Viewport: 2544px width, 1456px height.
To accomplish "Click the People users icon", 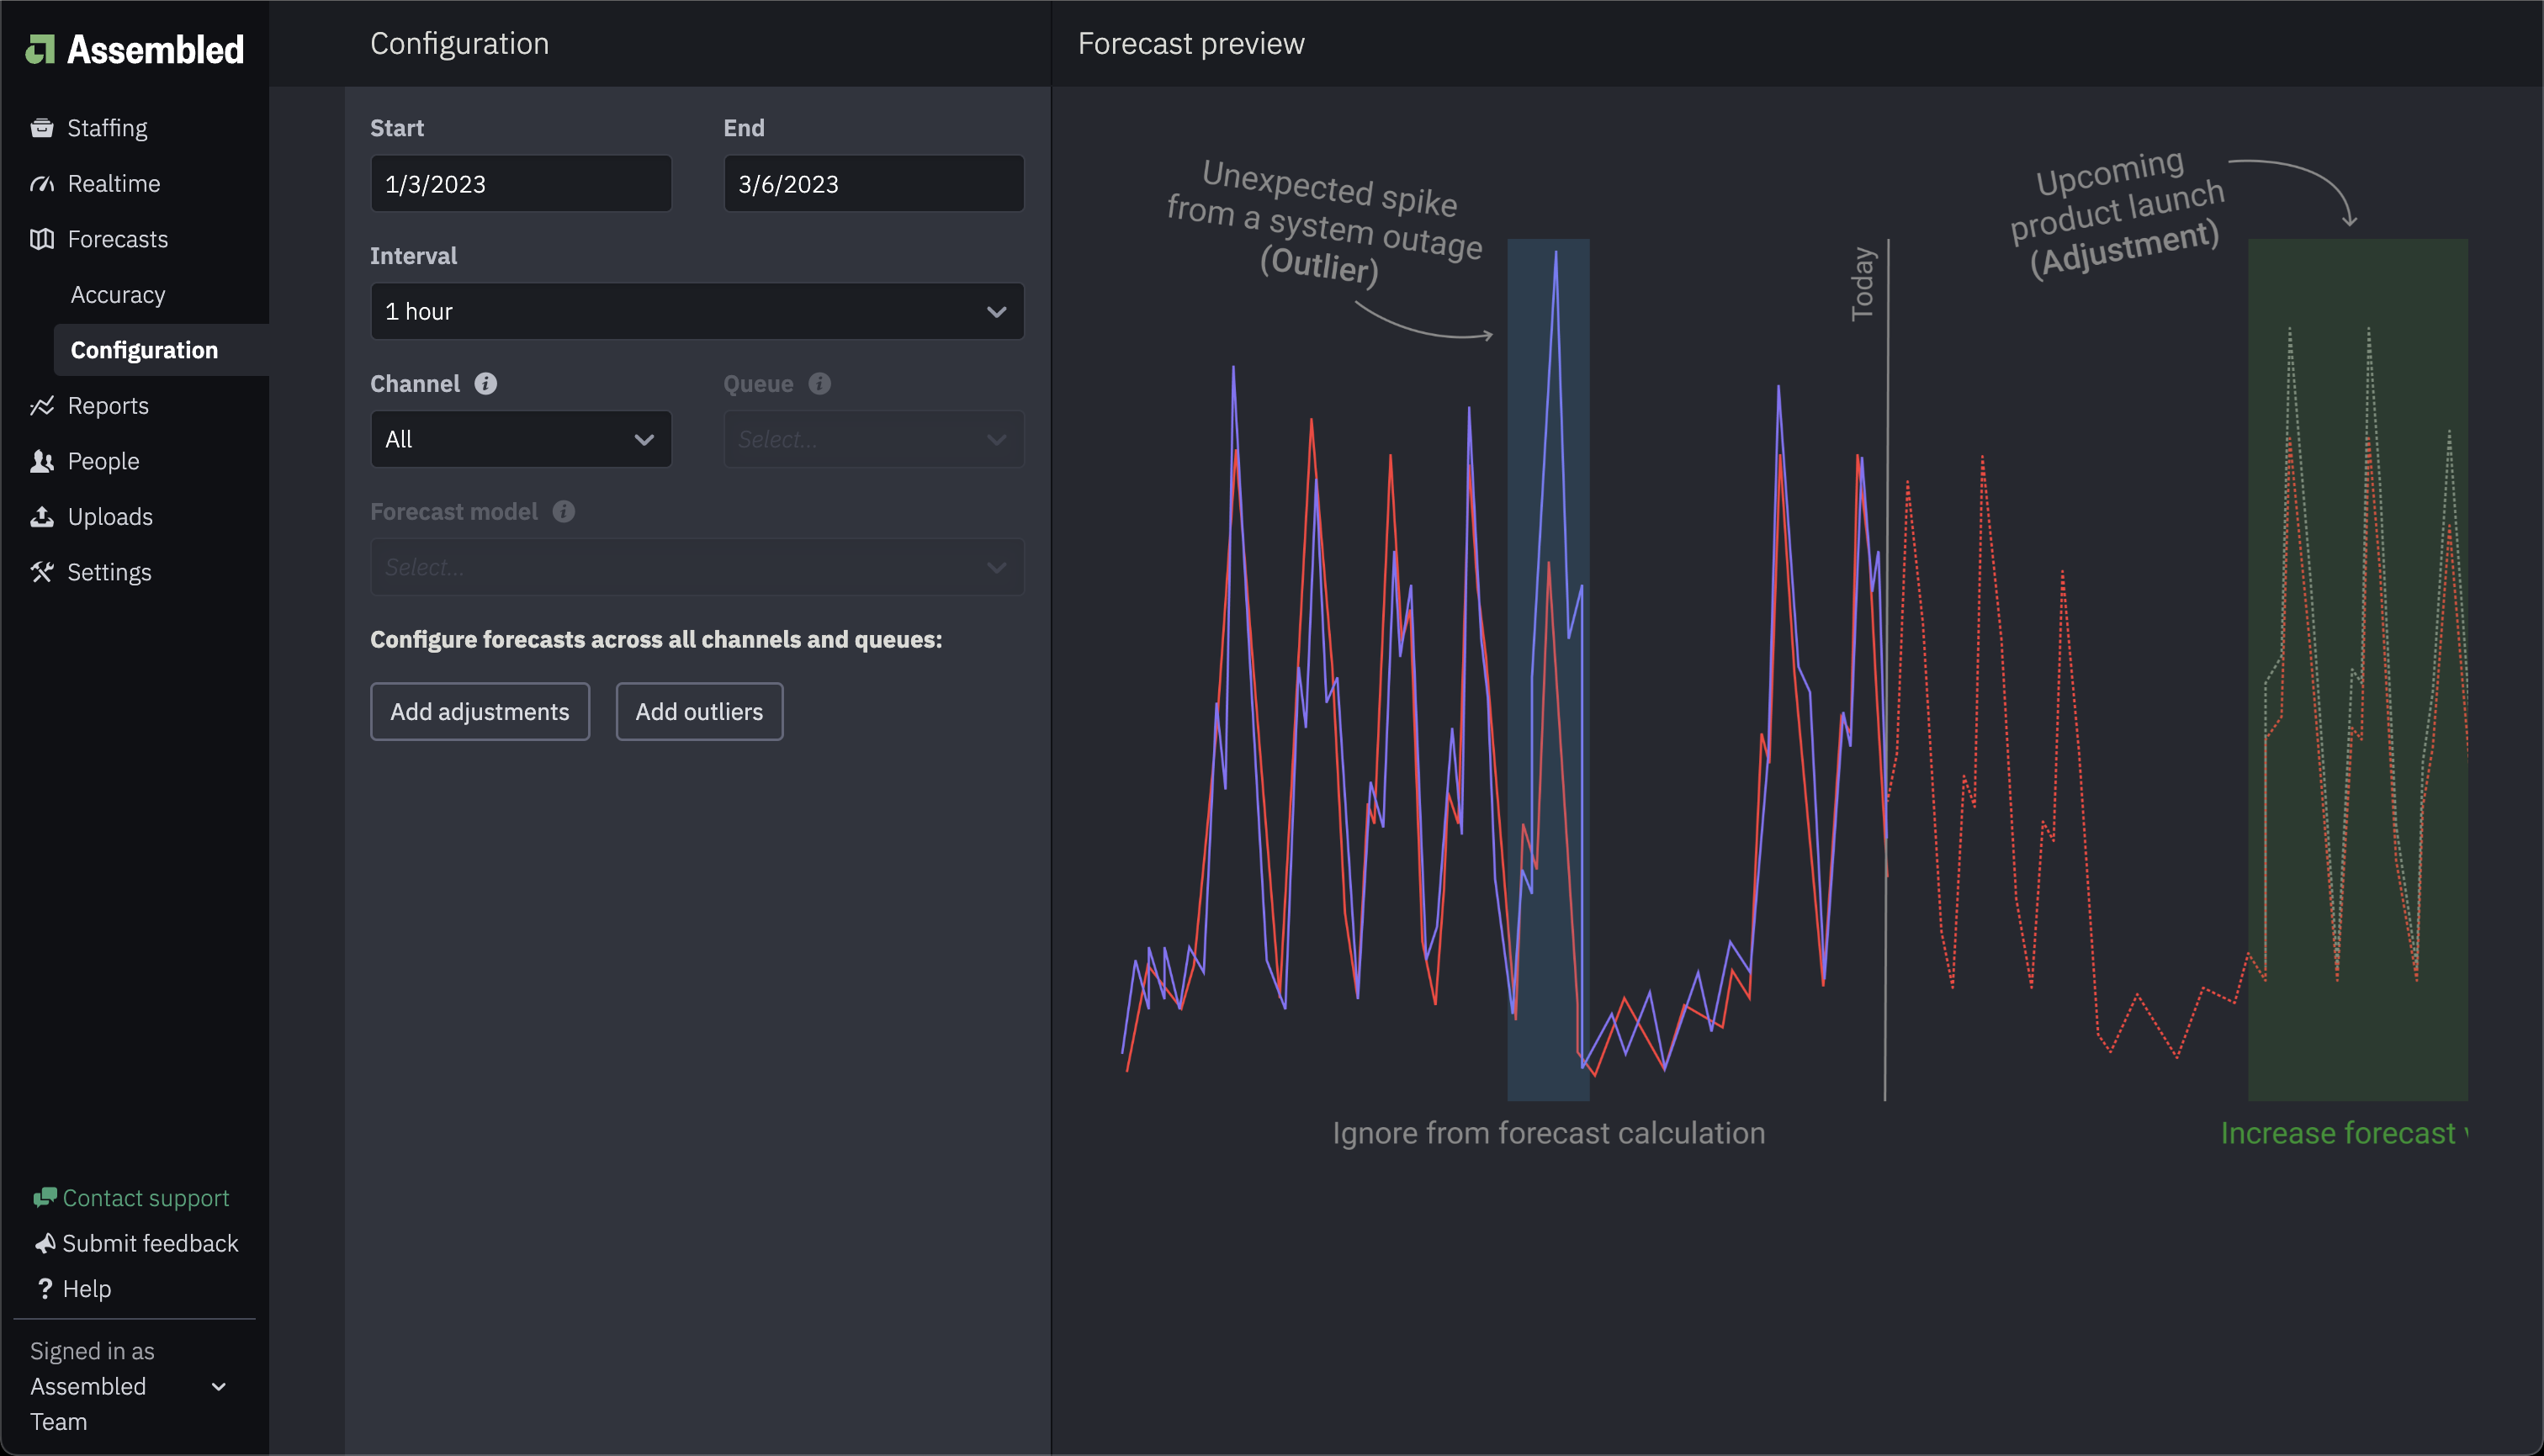I will pyautogui.click(x=42, y=461).
